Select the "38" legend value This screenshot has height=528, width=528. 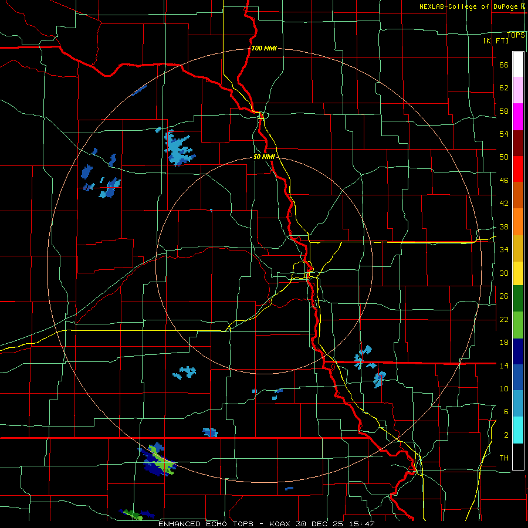pyautogui.click(x=504, y=227)
